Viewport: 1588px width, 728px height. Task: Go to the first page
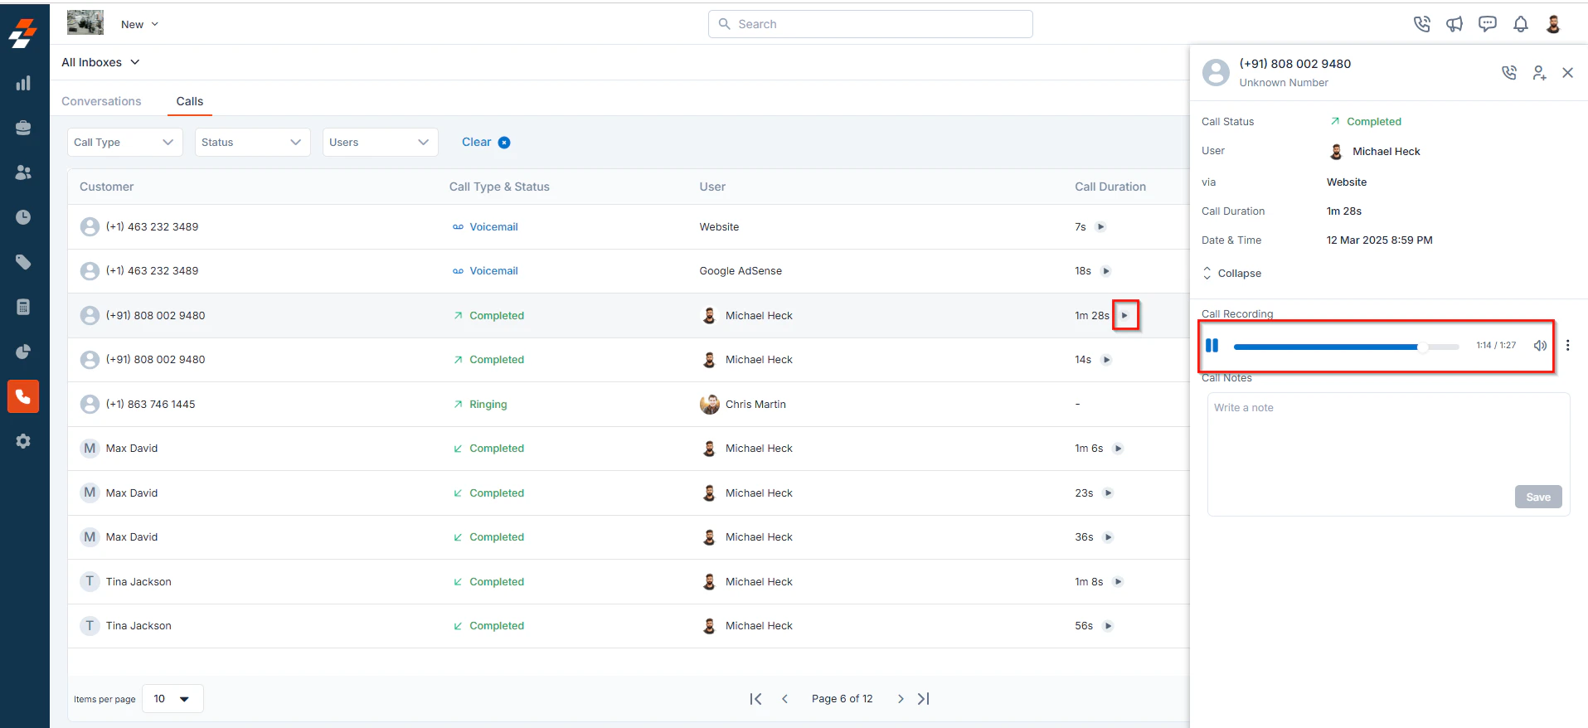pos(755,699)
